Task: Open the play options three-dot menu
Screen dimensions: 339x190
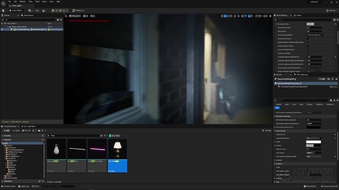Action: pyautogui.click(x=67, y=10)
